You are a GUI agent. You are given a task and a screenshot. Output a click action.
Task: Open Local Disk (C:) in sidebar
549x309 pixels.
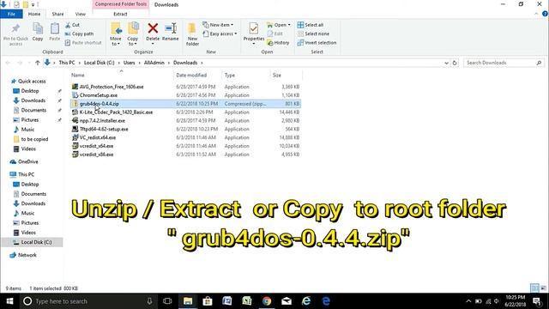pos(36,242)
